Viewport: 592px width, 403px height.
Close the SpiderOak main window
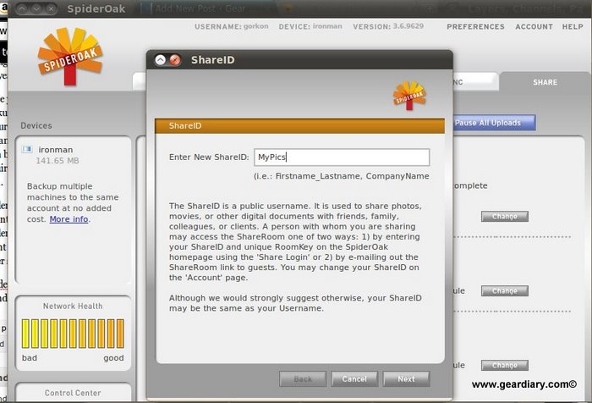click(52, 8)
